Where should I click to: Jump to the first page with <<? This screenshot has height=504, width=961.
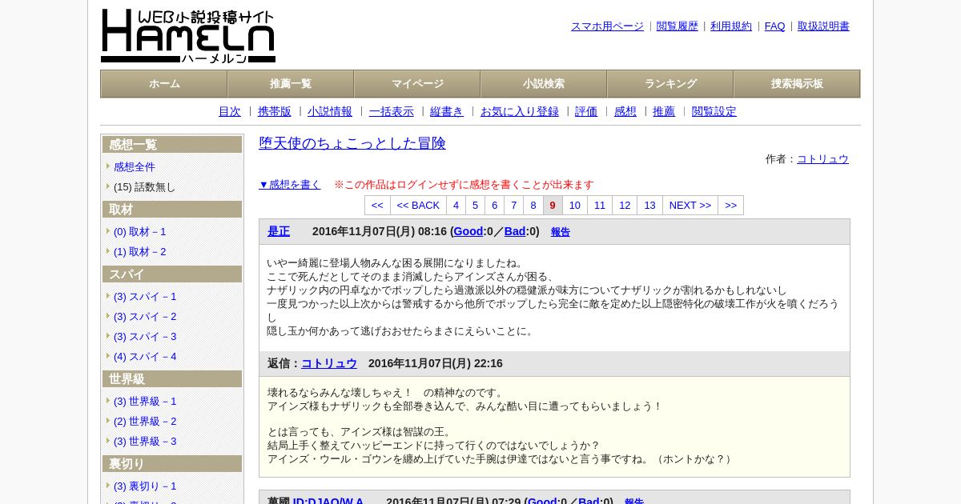coord(377,206)
